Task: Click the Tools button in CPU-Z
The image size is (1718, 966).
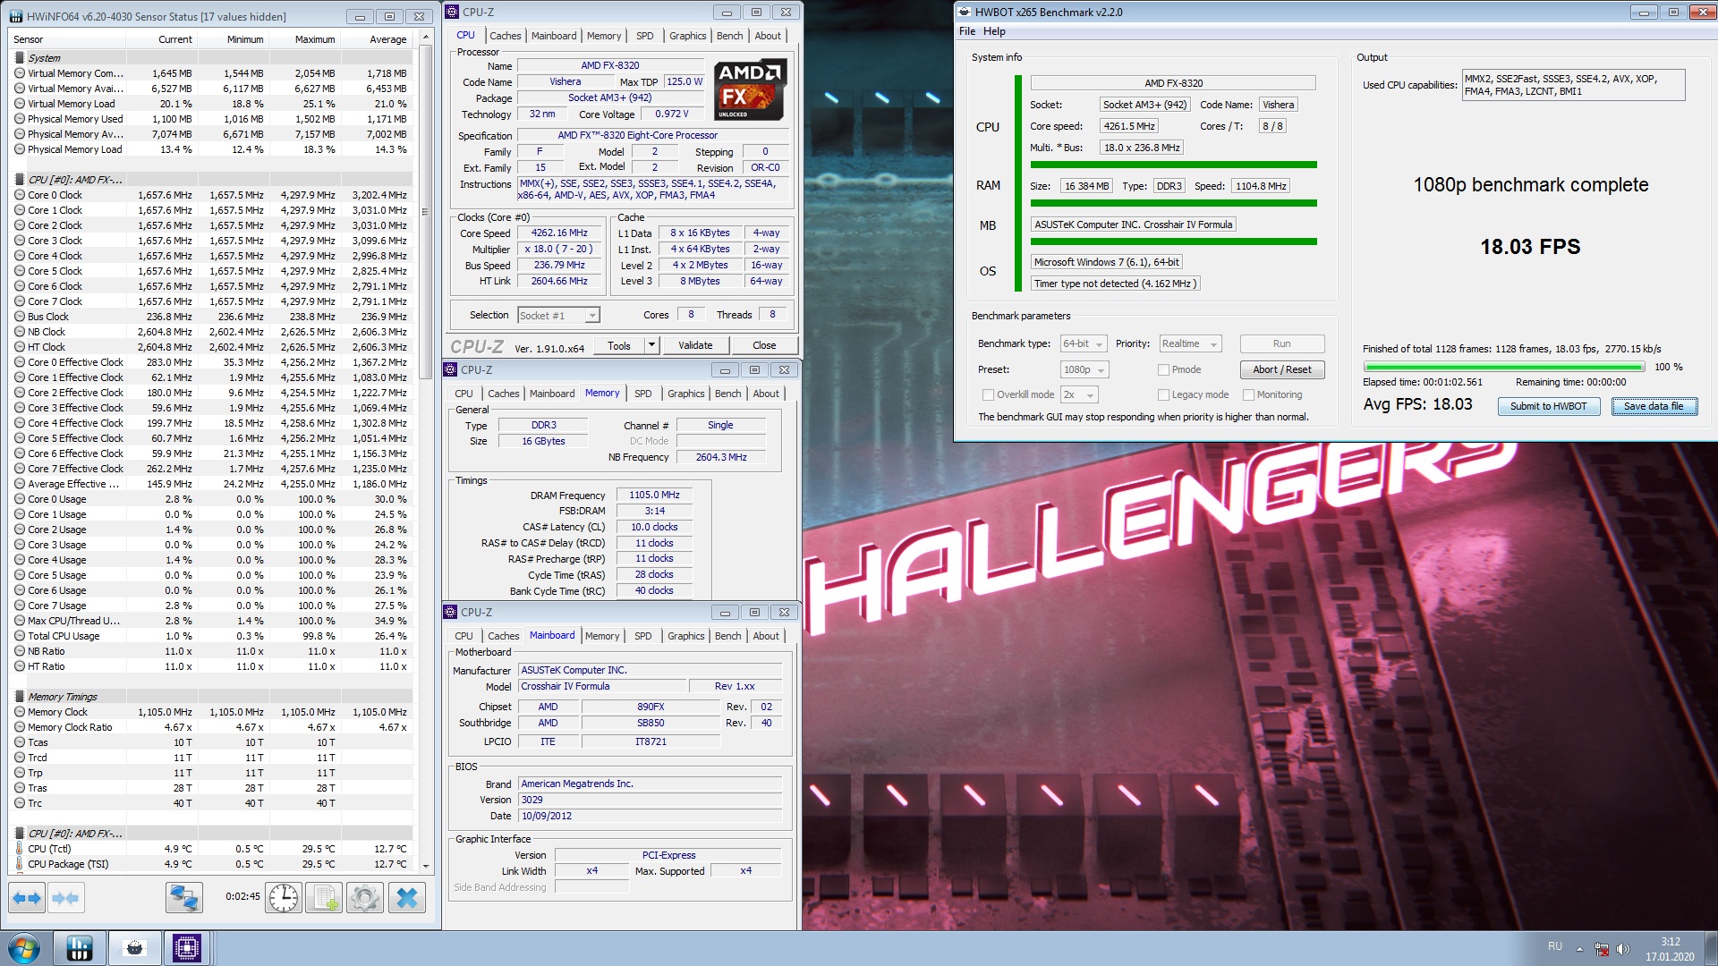Action: [x=619, y=345]
